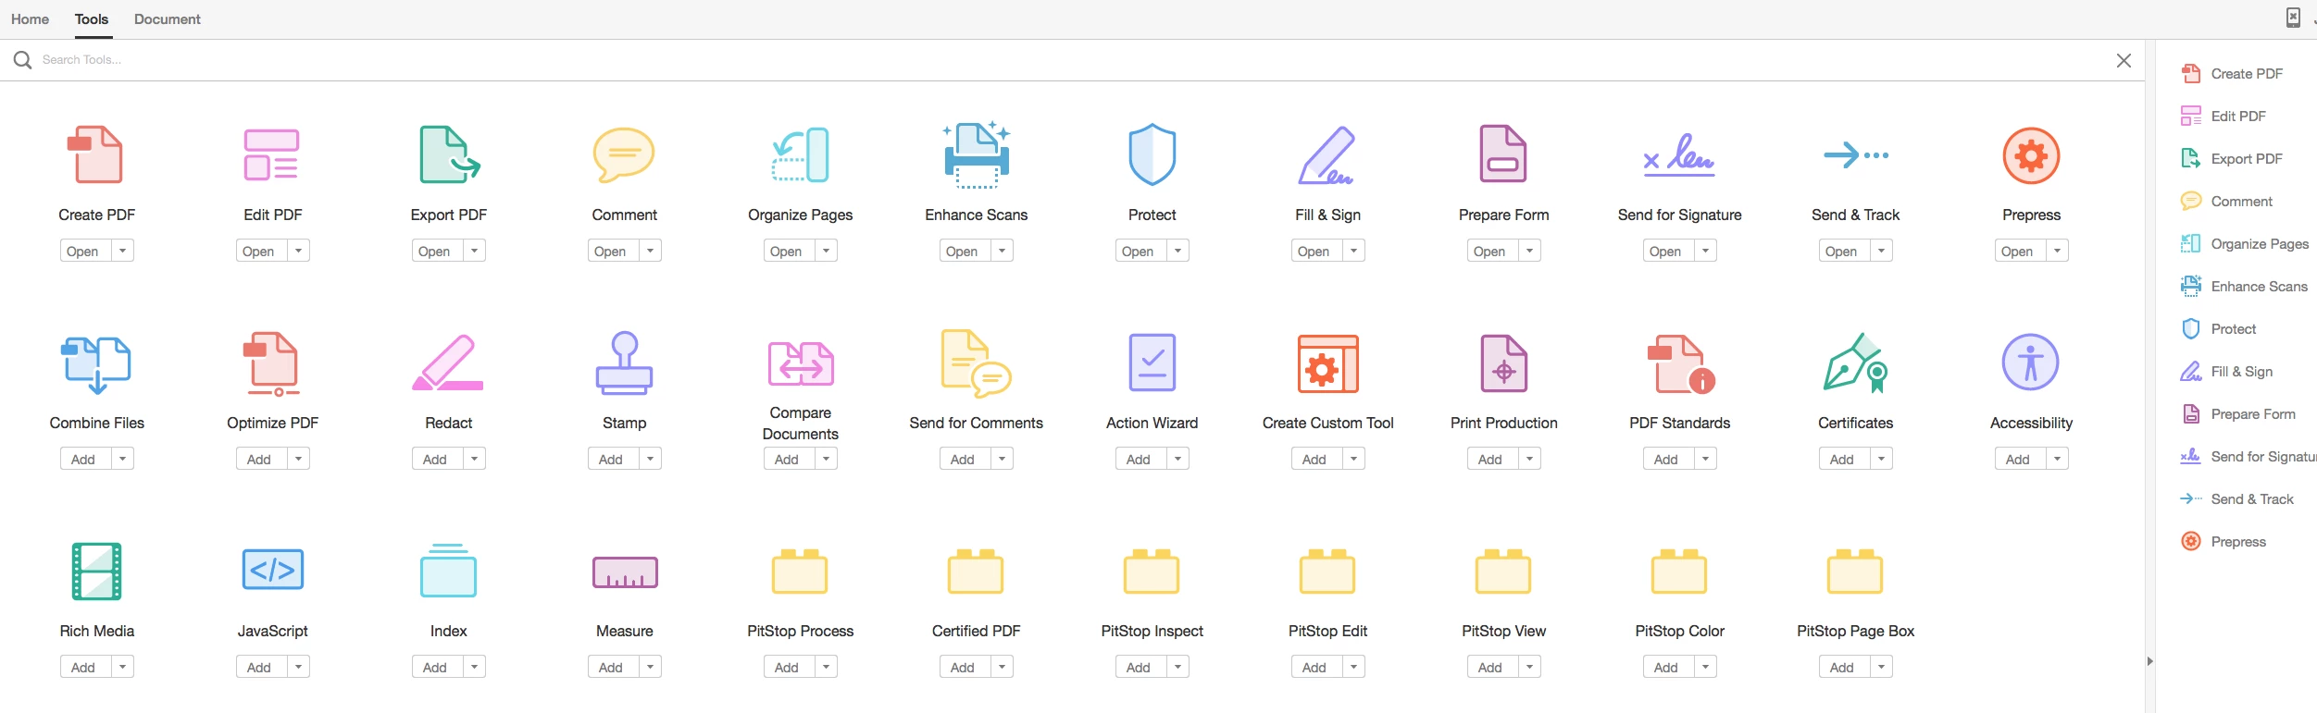The width and height of the screenshot is (2317, 713).
Task: Select the Comment speech bubble icon
Action: coord(624,154)
